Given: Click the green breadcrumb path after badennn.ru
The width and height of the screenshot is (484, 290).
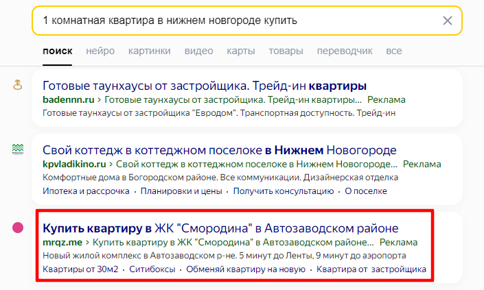Looking at the screenshot, I should pyautogui.click(x=233, y=100).
